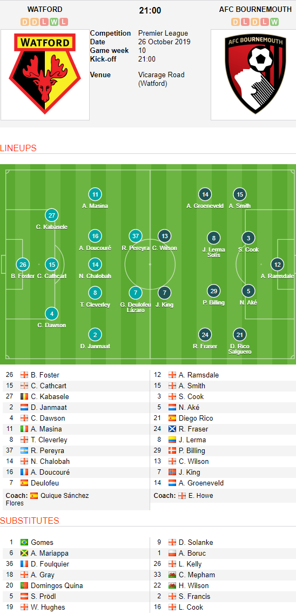Click R. Pereyra's number 37 circle
Screen dimensions: 296x614
pos(136,236)
